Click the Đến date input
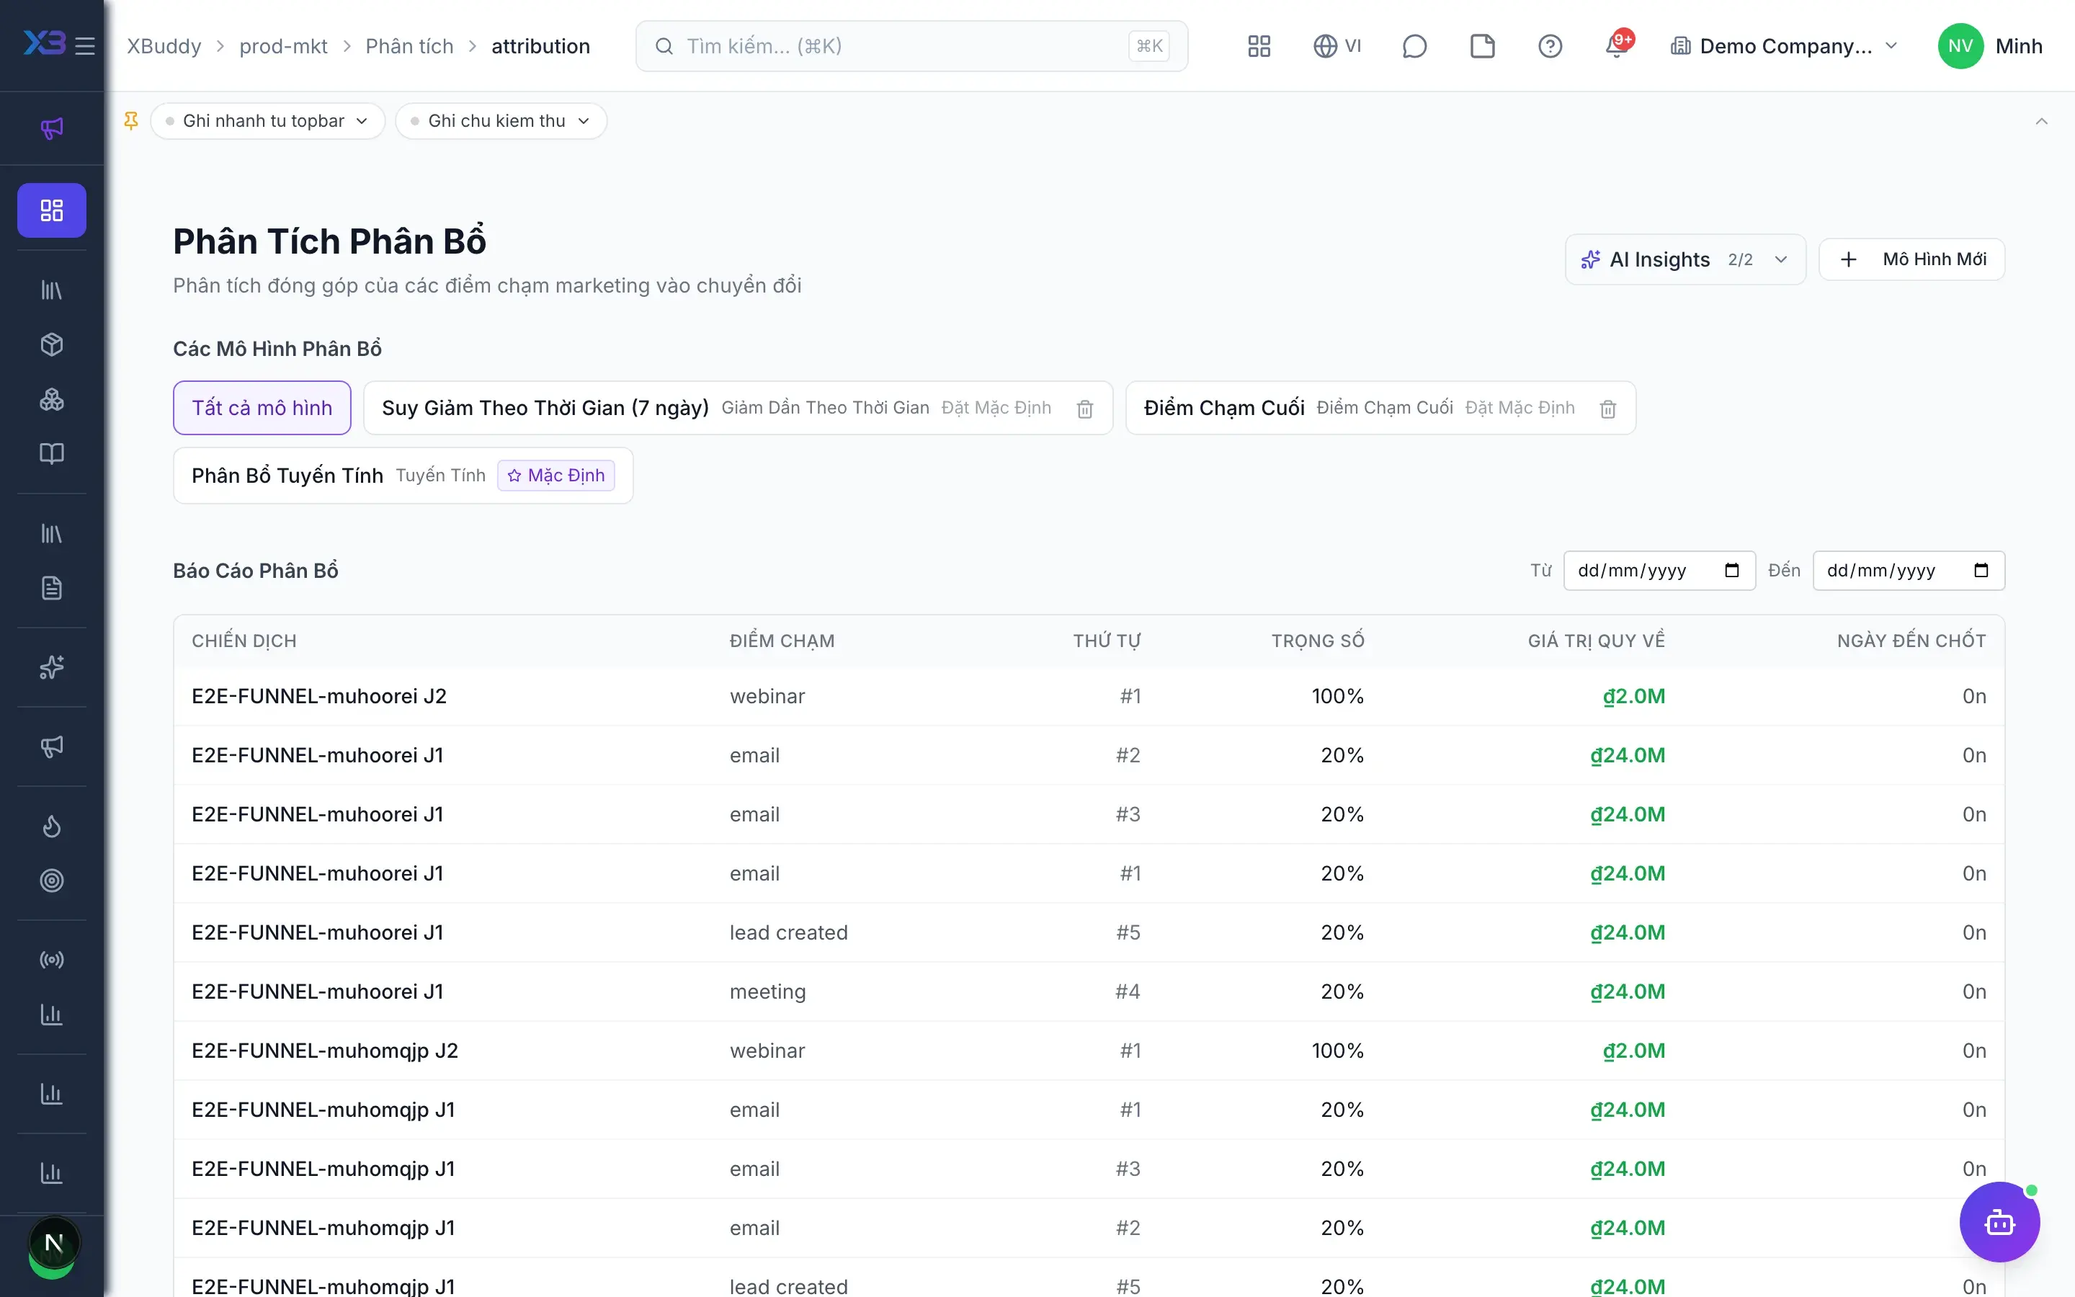The height and width of the screenshot is (1297, 2075). [x=1909, y=571]
